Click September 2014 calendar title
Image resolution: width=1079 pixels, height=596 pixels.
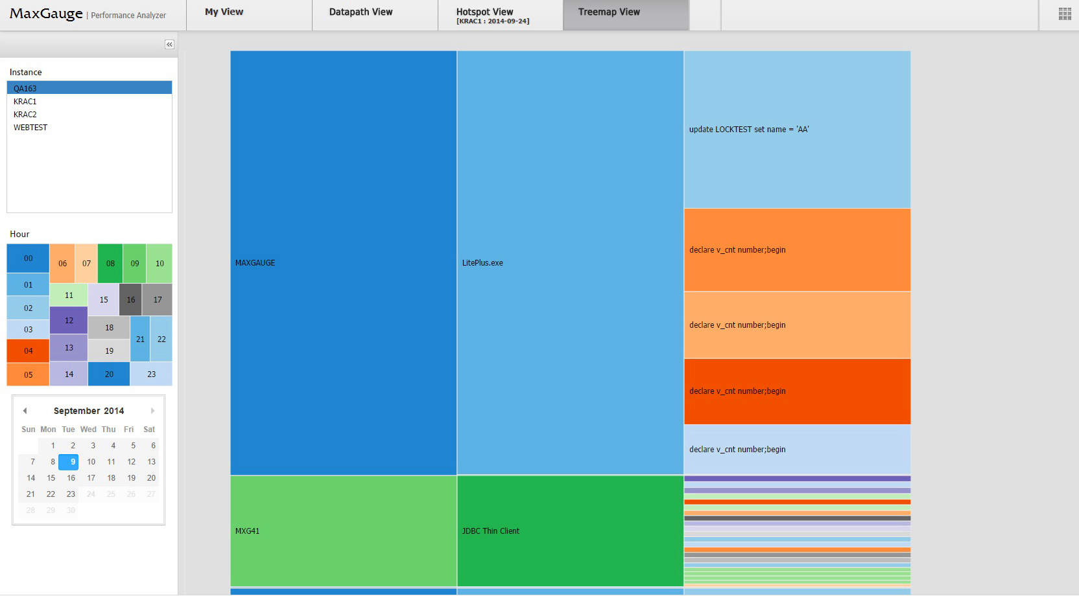pyautogui.click(x=89, y=411)
